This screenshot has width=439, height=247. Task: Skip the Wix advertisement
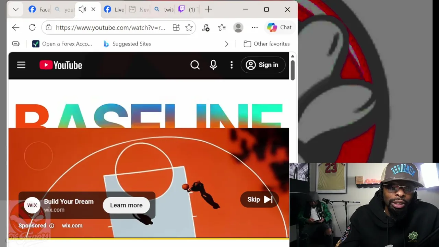260,199
